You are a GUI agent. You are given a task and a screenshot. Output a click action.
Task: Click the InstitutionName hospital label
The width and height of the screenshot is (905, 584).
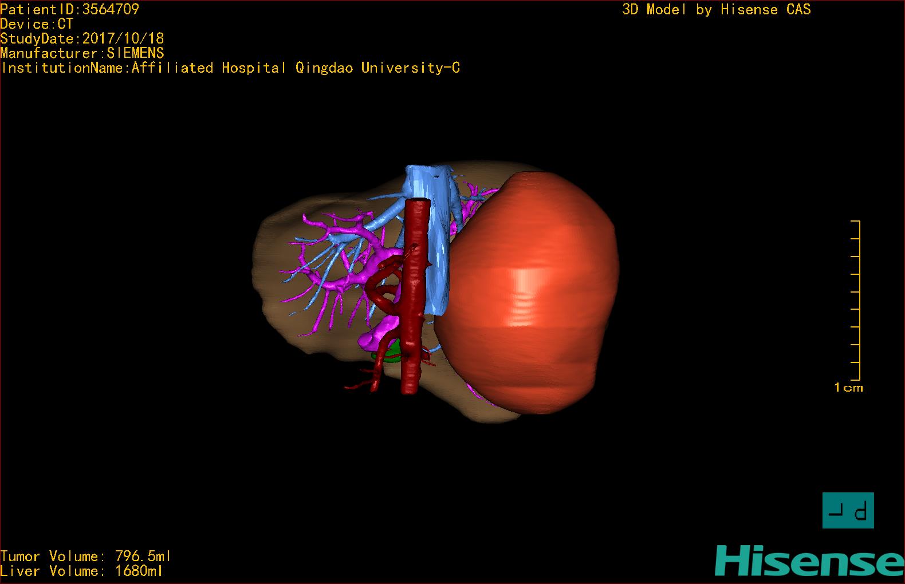tap(230, 68)
